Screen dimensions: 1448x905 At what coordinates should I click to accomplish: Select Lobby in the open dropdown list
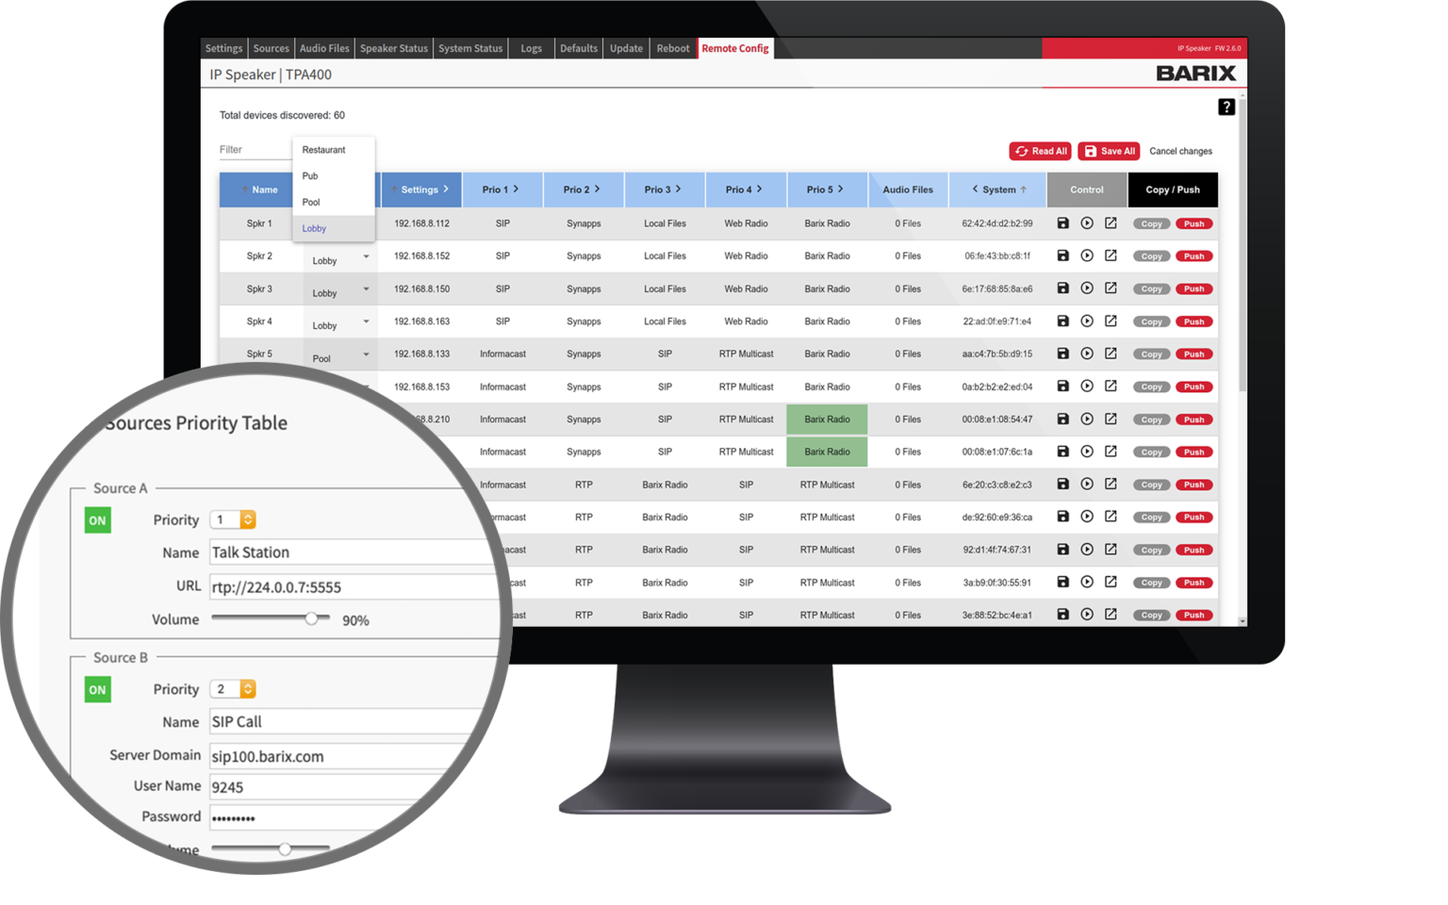pyautogui.click(x=315, y=228)
